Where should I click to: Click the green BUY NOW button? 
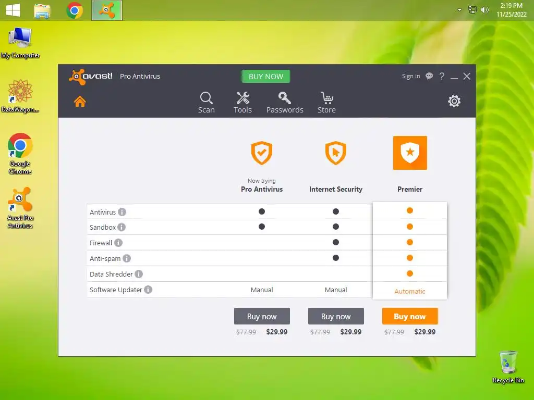click(x=265, y=77)
